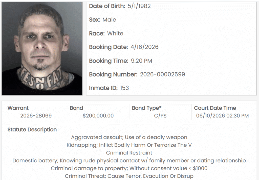Click the Warrant column header
Image resolution: width=259 pixels, height=180 pixels.
[x=18, y=108]
